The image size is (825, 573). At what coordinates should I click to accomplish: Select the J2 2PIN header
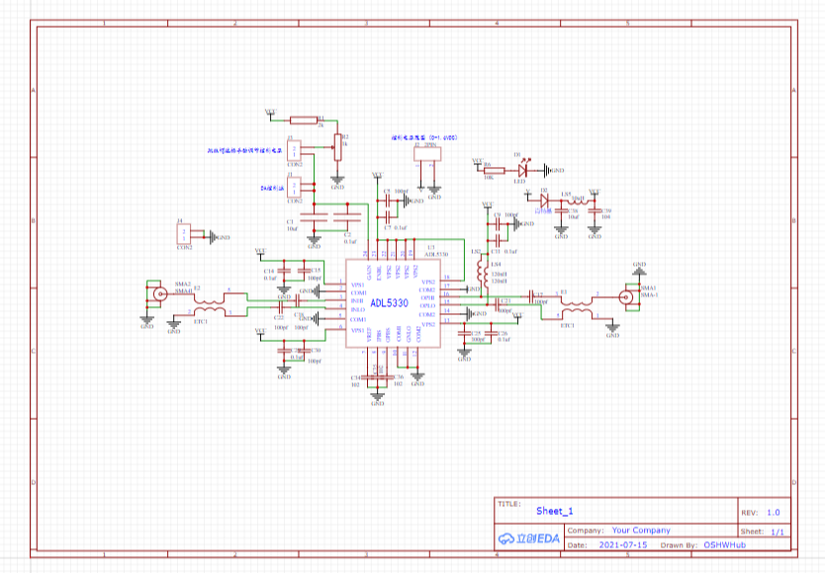pyautogui.click(x=427, y=153)
